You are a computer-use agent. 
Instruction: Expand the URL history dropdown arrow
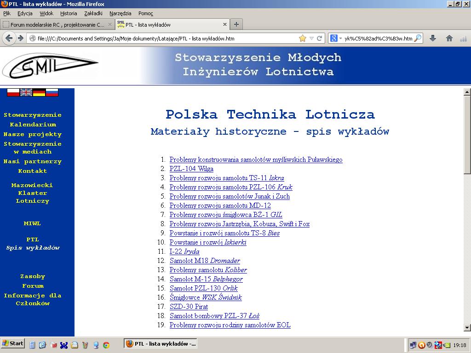(311, 39)
